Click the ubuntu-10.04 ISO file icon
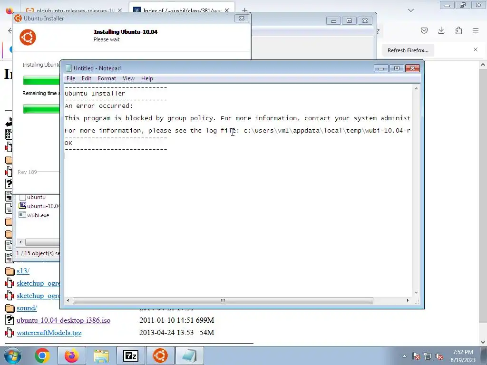Image resolution: width=487 pixels, height=365 pixels. click(22, 205)
